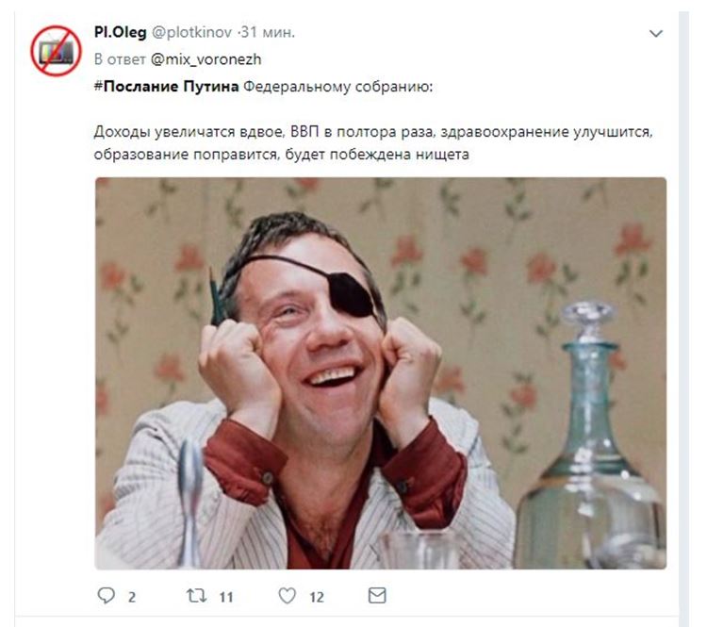The height and width of the screenshot is (627, 707).
Task: Open the #Послание Путина hashtag
Action: point(166,86)
